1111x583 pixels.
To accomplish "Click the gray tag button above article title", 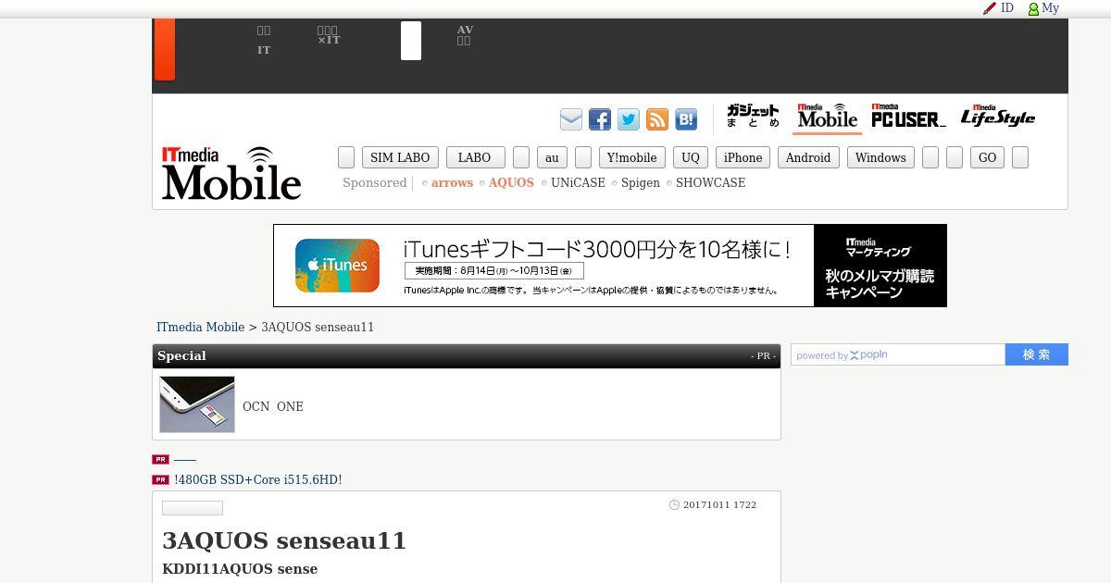I will (193, 508).
